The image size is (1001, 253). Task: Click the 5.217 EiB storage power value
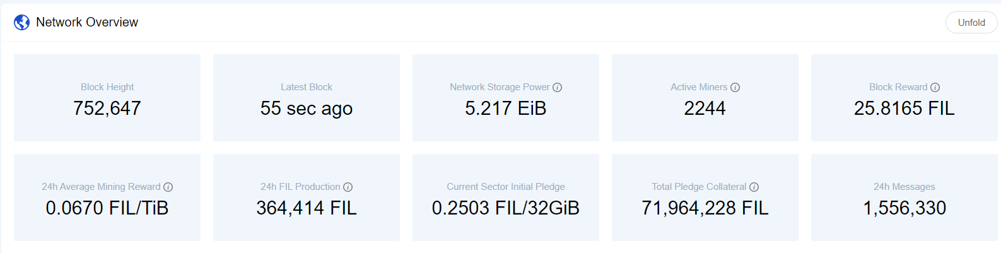click(x=506, y=109)
